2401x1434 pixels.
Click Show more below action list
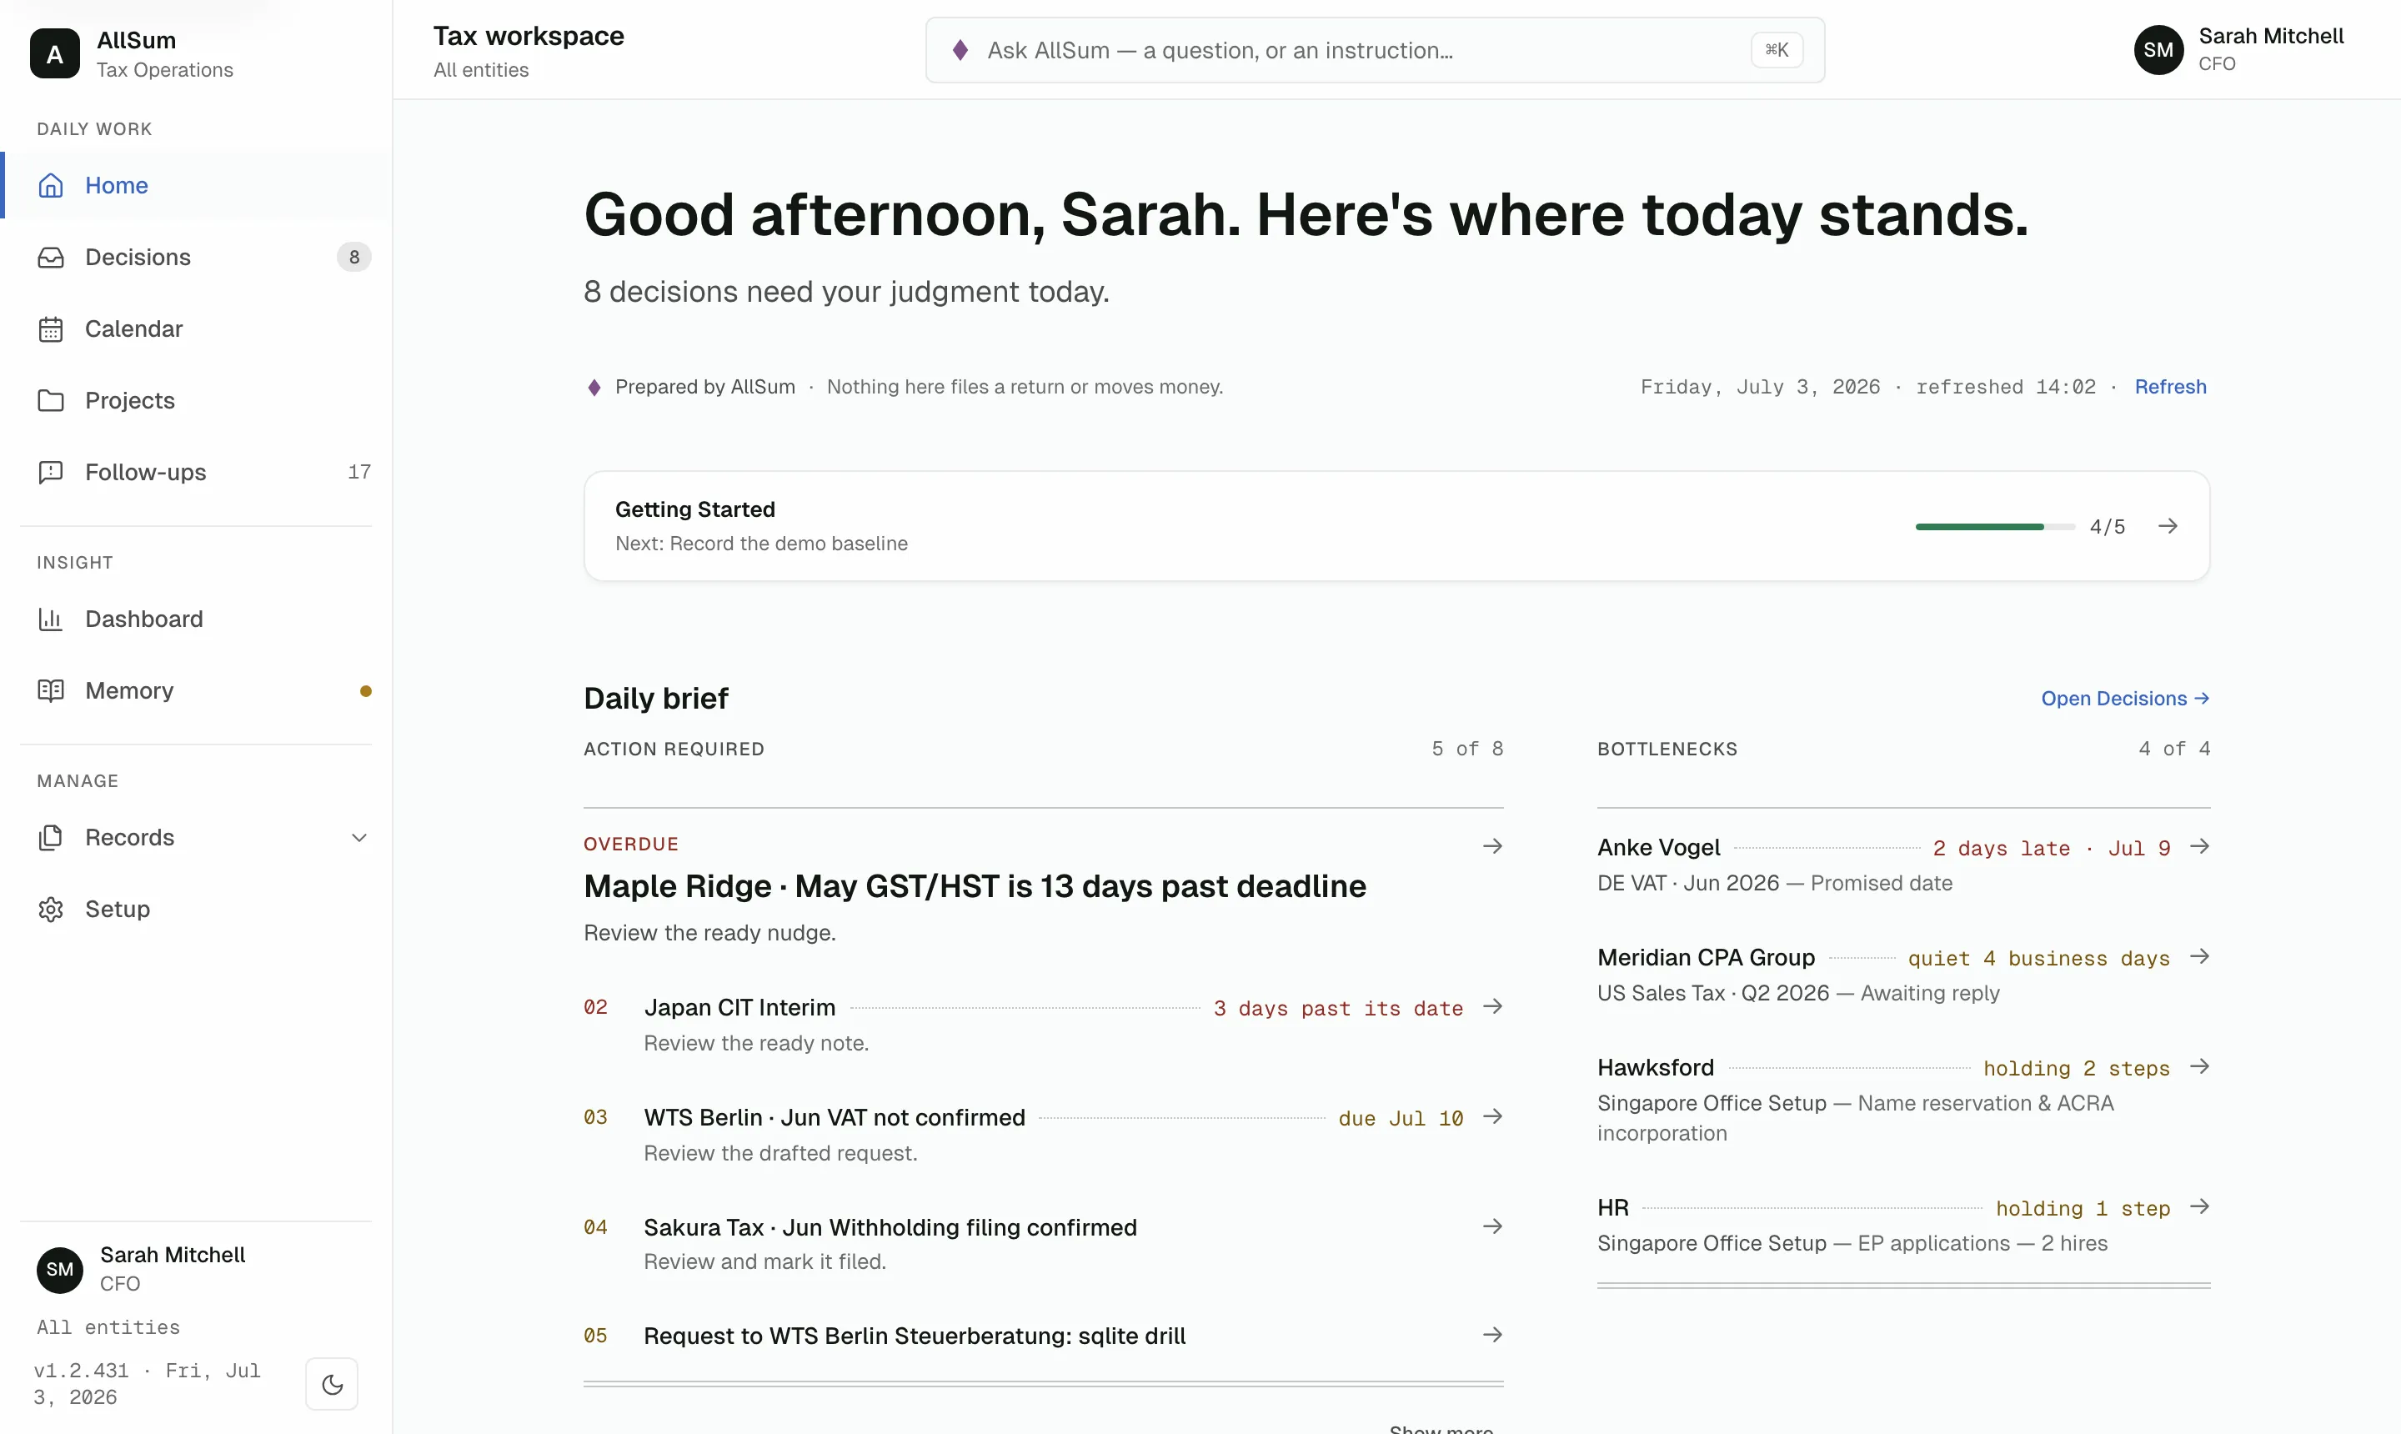(1441, 1428)
